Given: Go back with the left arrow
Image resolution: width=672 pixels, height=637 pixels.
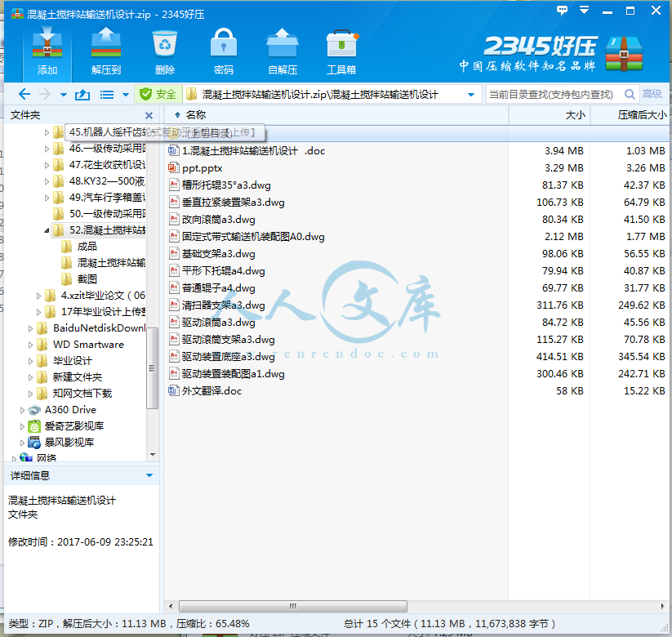Looking at the screenshot, I should 24,94.
